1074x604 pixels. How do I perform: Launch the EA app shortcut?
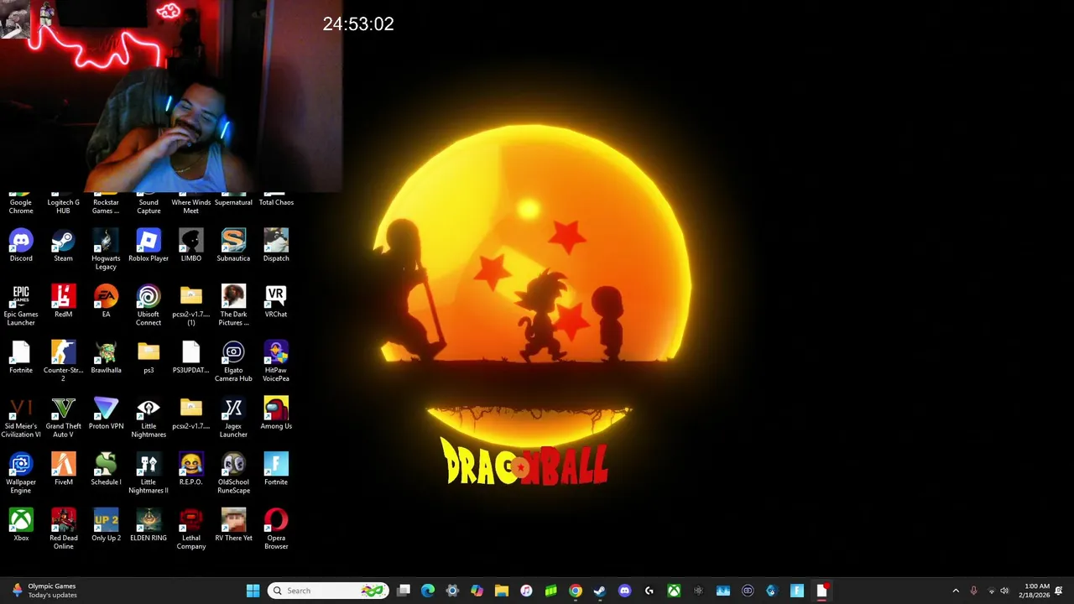[106, 301]
